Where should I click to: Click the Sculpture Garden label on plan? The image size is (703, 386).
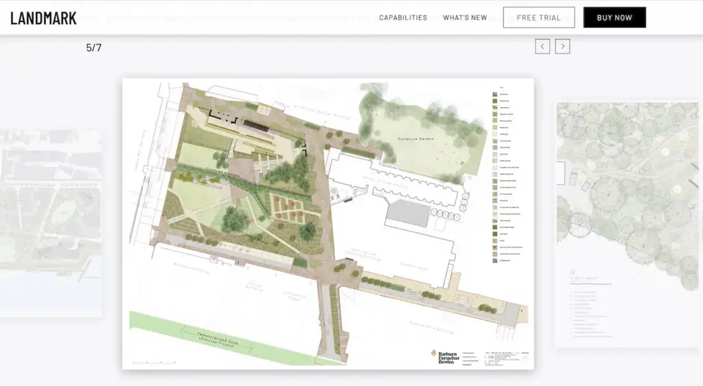(415, 139)
